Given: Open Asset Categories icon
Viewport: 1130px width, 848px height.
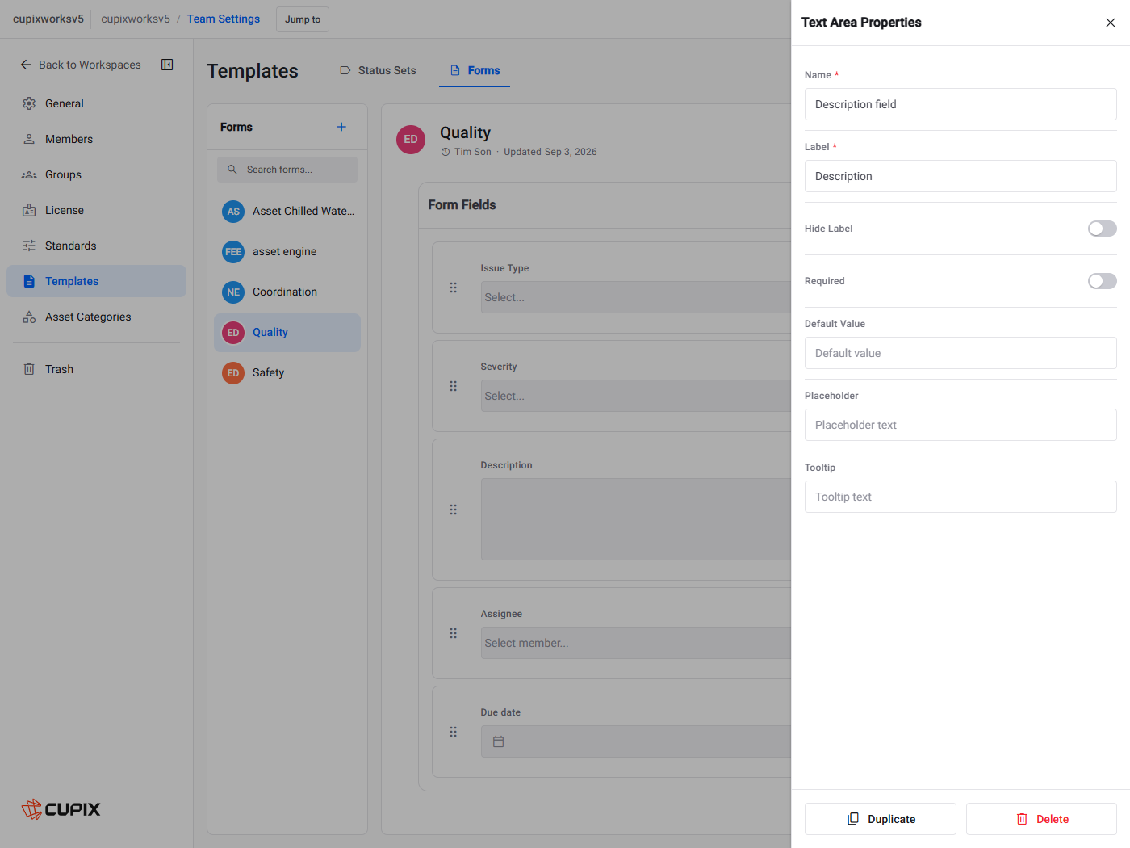Looking at the screenshot, I should click(29, 317).
